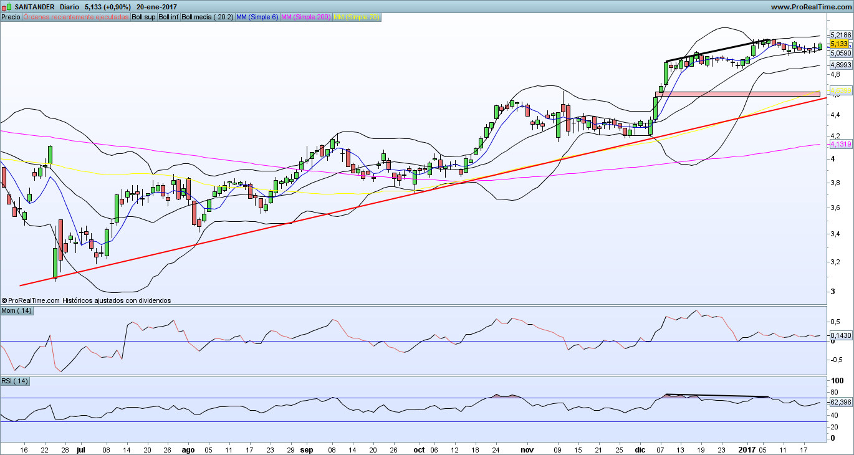Click the ProRealTime.com dividend-adjusted history note
The height and width of the screenshot is (455, 854).
pyautogui.click(x=86, y=300)
